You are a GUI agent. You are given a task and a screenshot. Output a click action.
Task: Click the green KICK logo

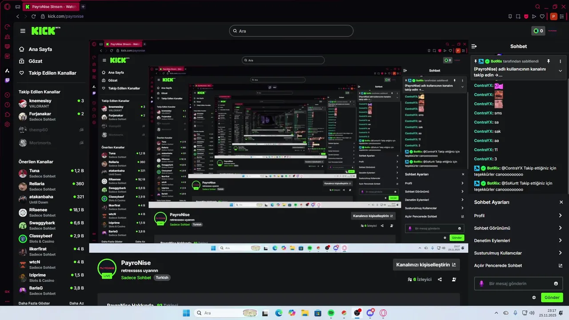coord(46,31)
